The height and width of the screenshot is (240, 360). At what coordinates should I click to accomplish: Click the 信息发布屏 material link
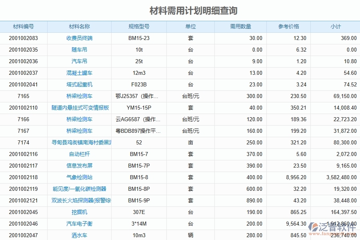click(x=80, y=166)
